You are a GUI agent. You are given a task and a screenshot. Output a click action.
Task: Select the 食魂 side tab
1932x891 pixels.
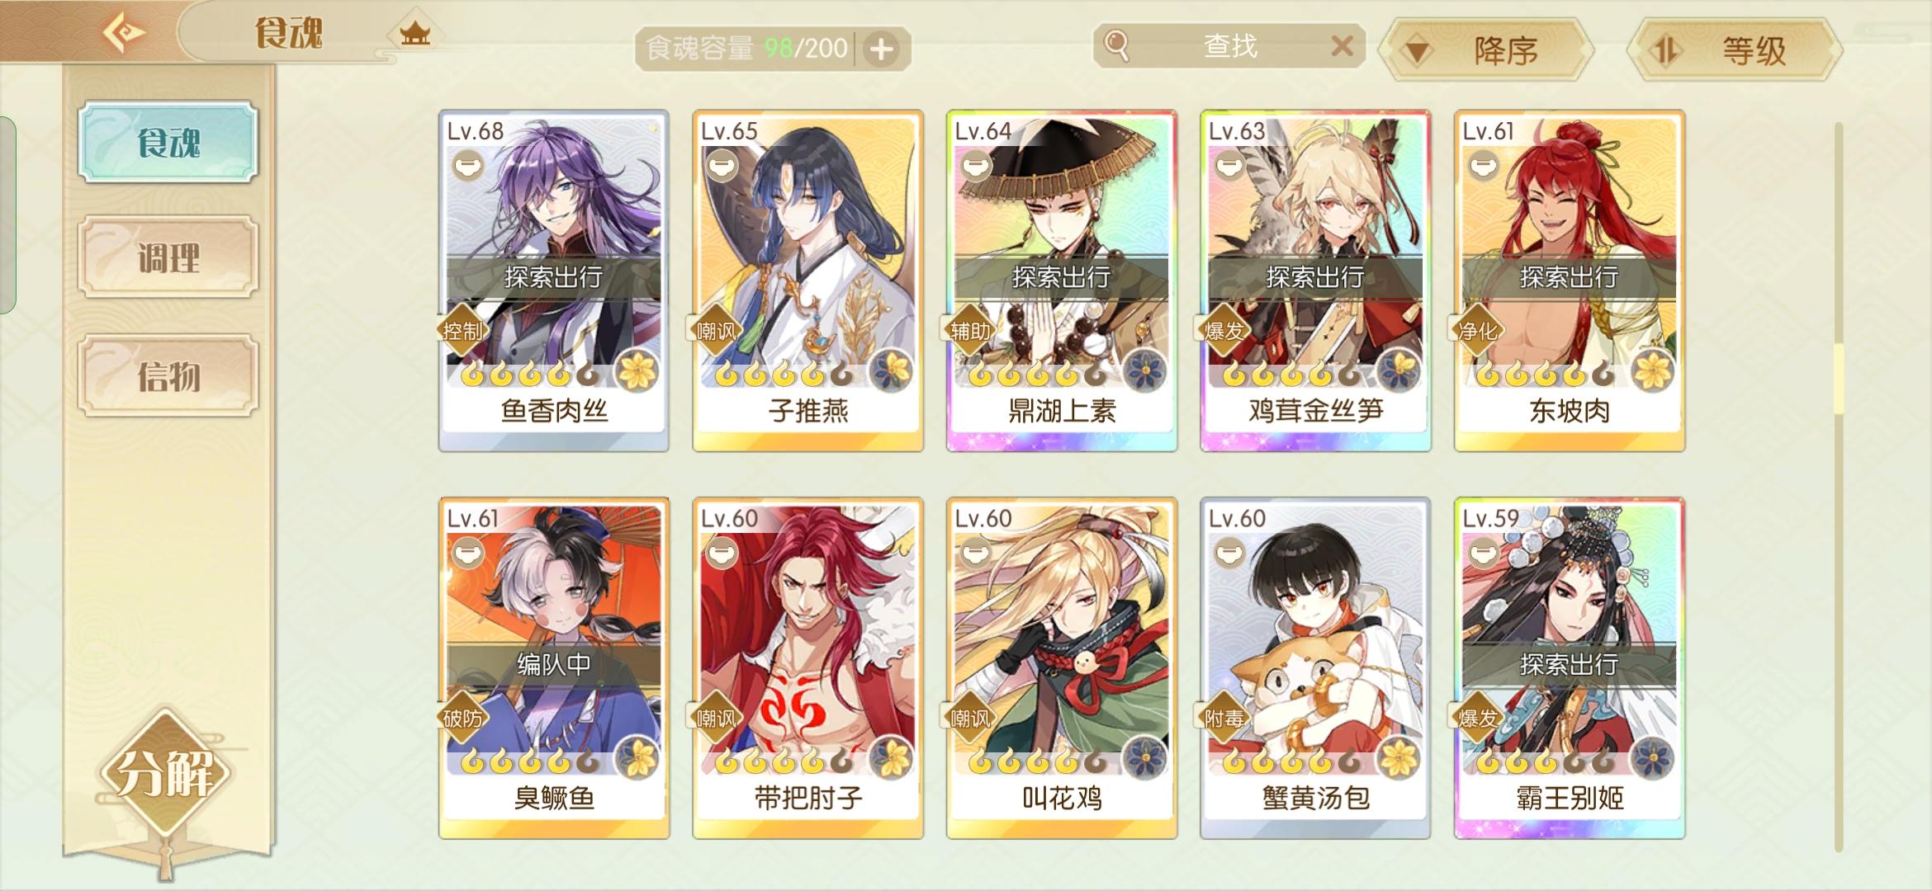[x=168, y=142]
